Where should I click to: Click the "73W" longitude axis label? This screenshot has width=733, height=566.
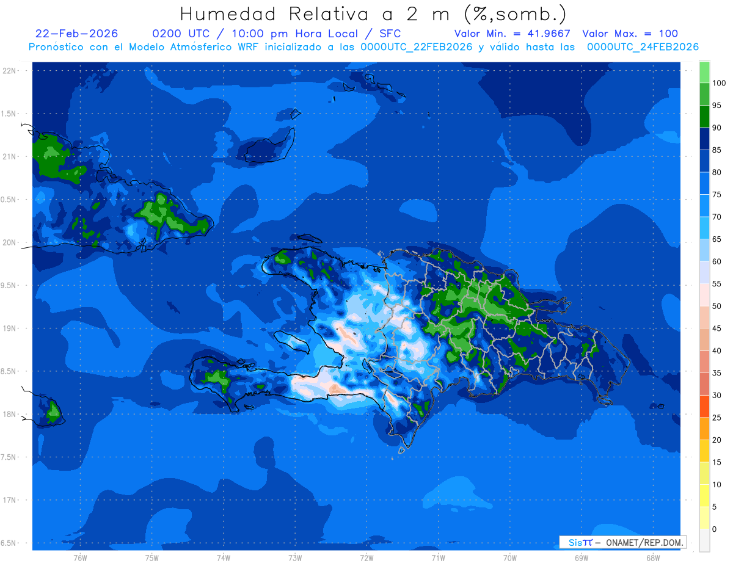295,558
